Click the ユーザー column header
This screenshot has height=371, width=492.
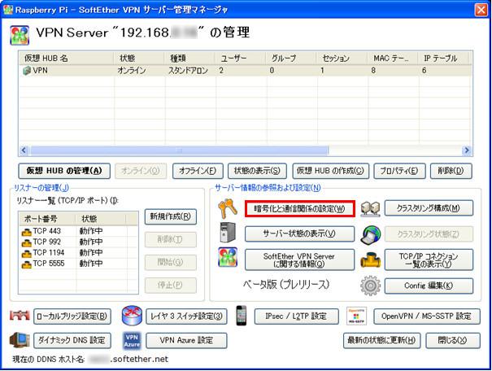(x=241, y=59)
